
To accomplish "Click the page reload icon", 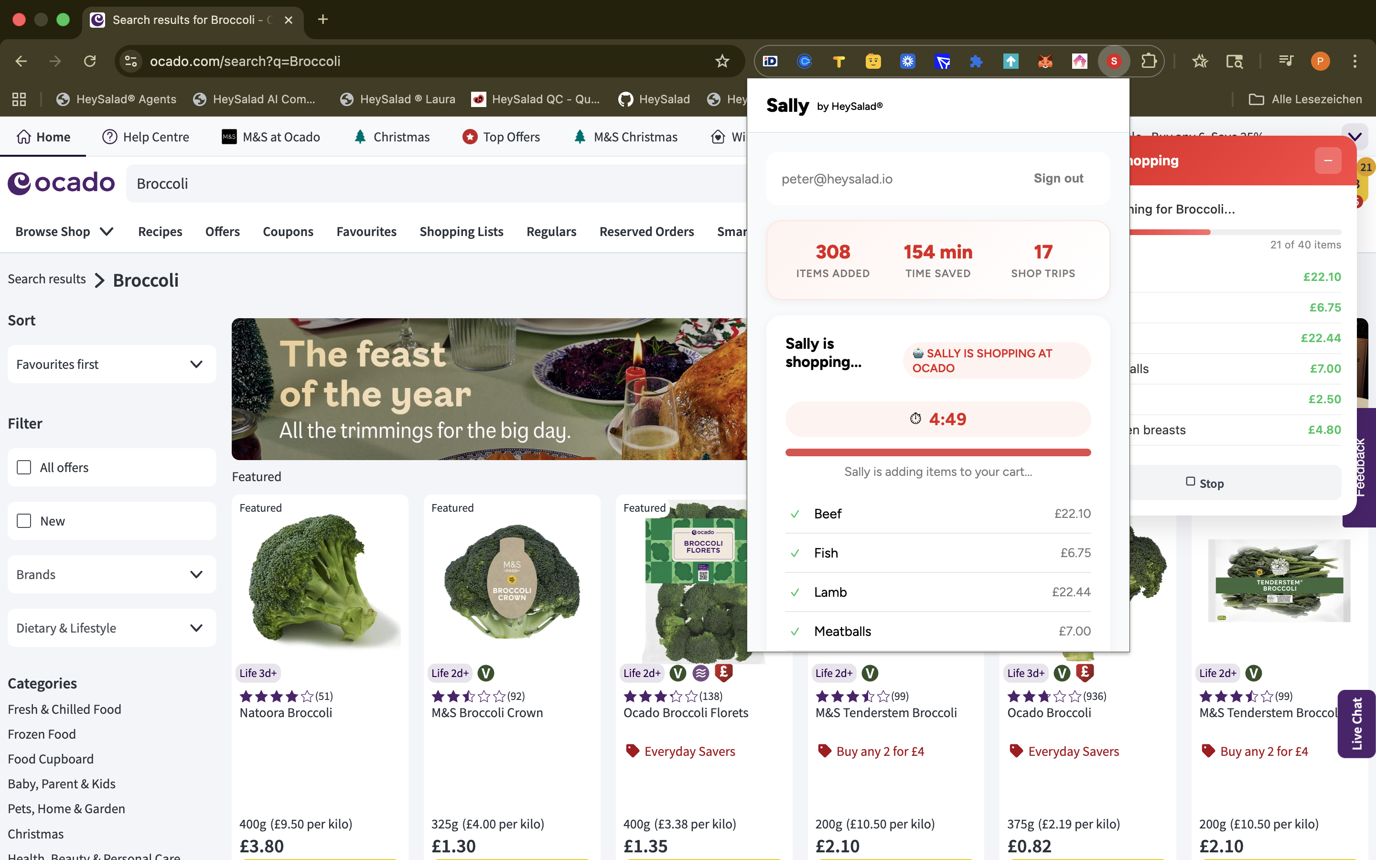I will coord(90,61).
